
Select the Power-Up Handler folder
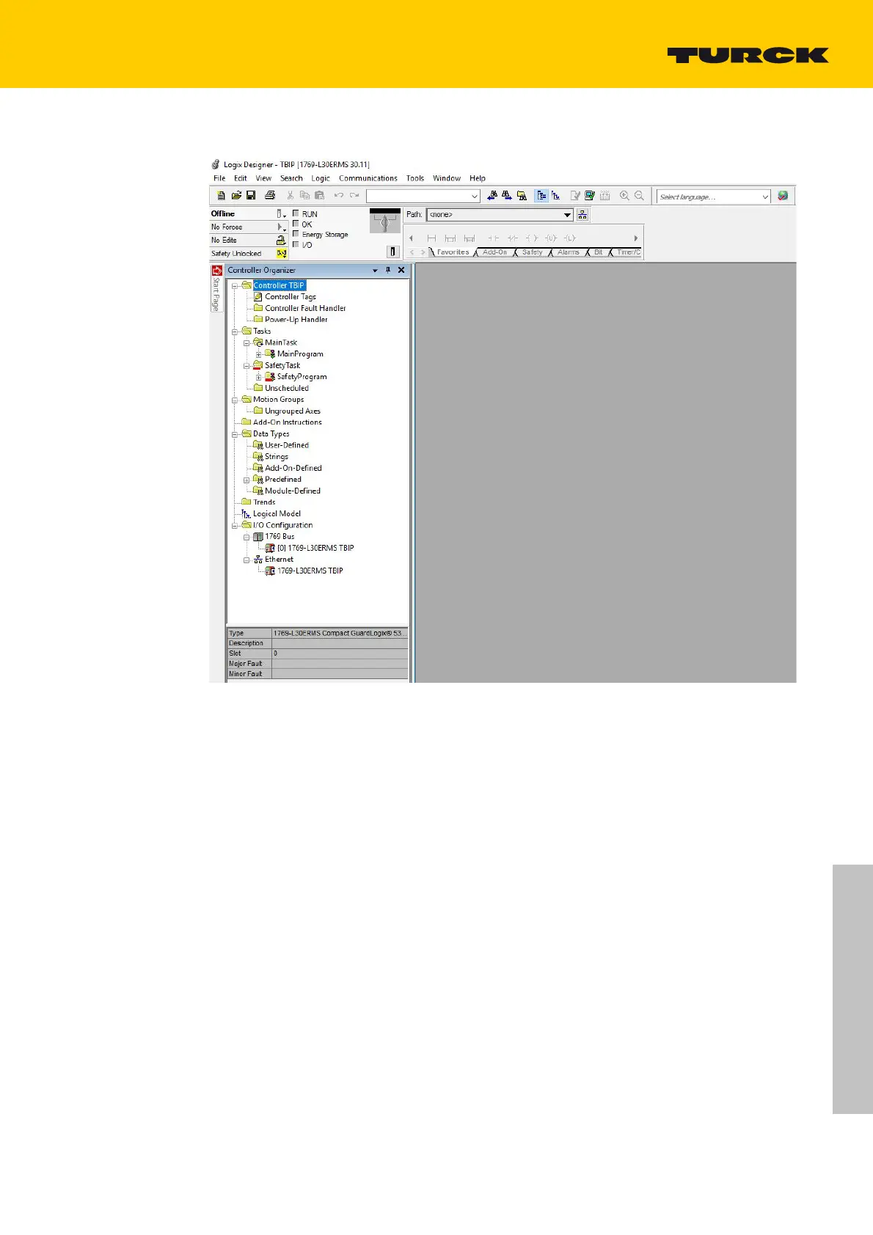tap(296, 319)
